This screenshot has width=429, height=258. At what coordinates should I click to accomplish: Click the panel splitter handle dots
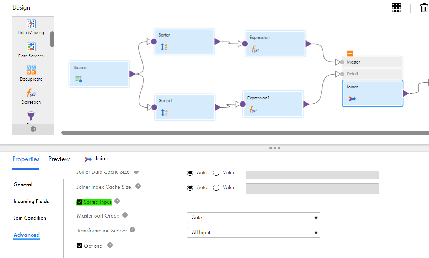click(x=275, y=148)
